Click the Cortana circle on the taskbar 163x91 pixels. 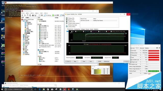[x=6, y=89]
